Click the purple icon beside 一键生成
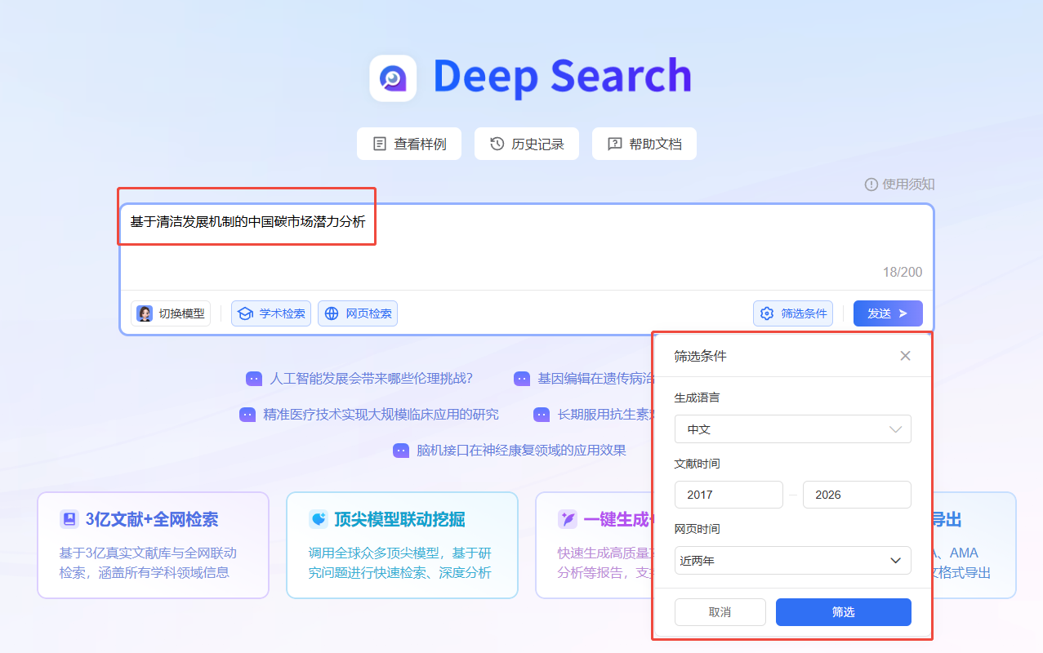Screen dimensions: 1043x653 [567, 519]
